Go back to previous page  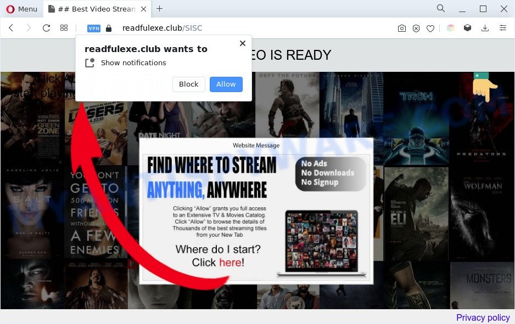pos(11,28)
